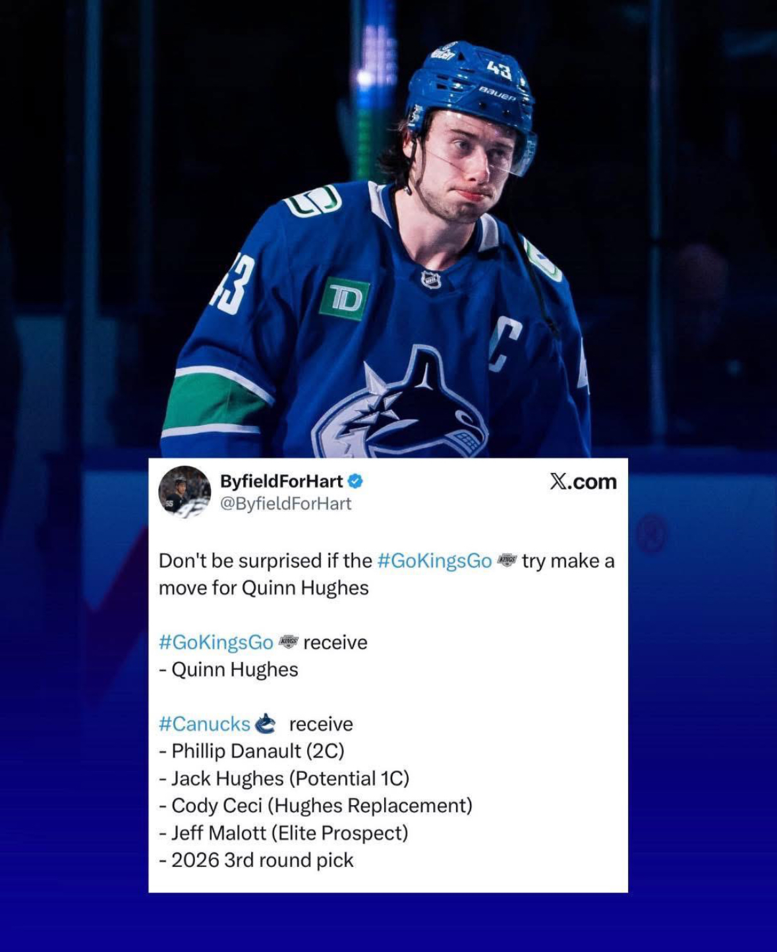
Task: Click the ByfieldForHart profile avatar
Action: click(185, 492)
